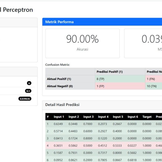Image resolution: width=162 pixels, height=162 pixels.
Task: Select cell 0.6349 in row 1
Action: 58,124
